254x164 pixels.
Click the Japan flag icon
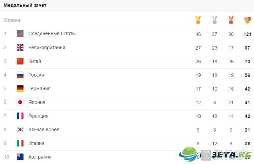pyautogui.click(x=20, y=102)
